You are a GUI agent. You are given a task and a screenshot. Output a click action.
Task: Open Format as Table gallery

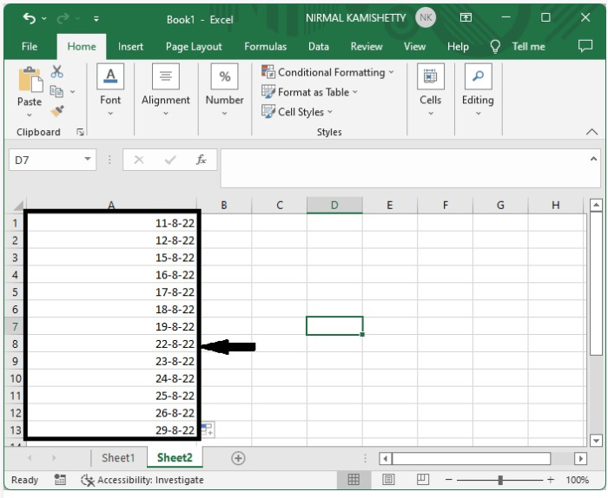point(309,92)
